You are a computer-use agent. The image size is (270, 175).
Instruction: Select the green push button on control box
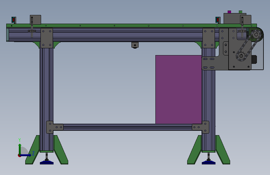pyautogui.click(x=240, y=12)
